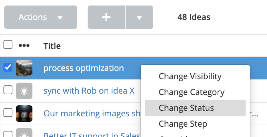This screenshot has height=137, width=267.
Task: Open the process optimization idea link
Action: click(x=83, y=68)
